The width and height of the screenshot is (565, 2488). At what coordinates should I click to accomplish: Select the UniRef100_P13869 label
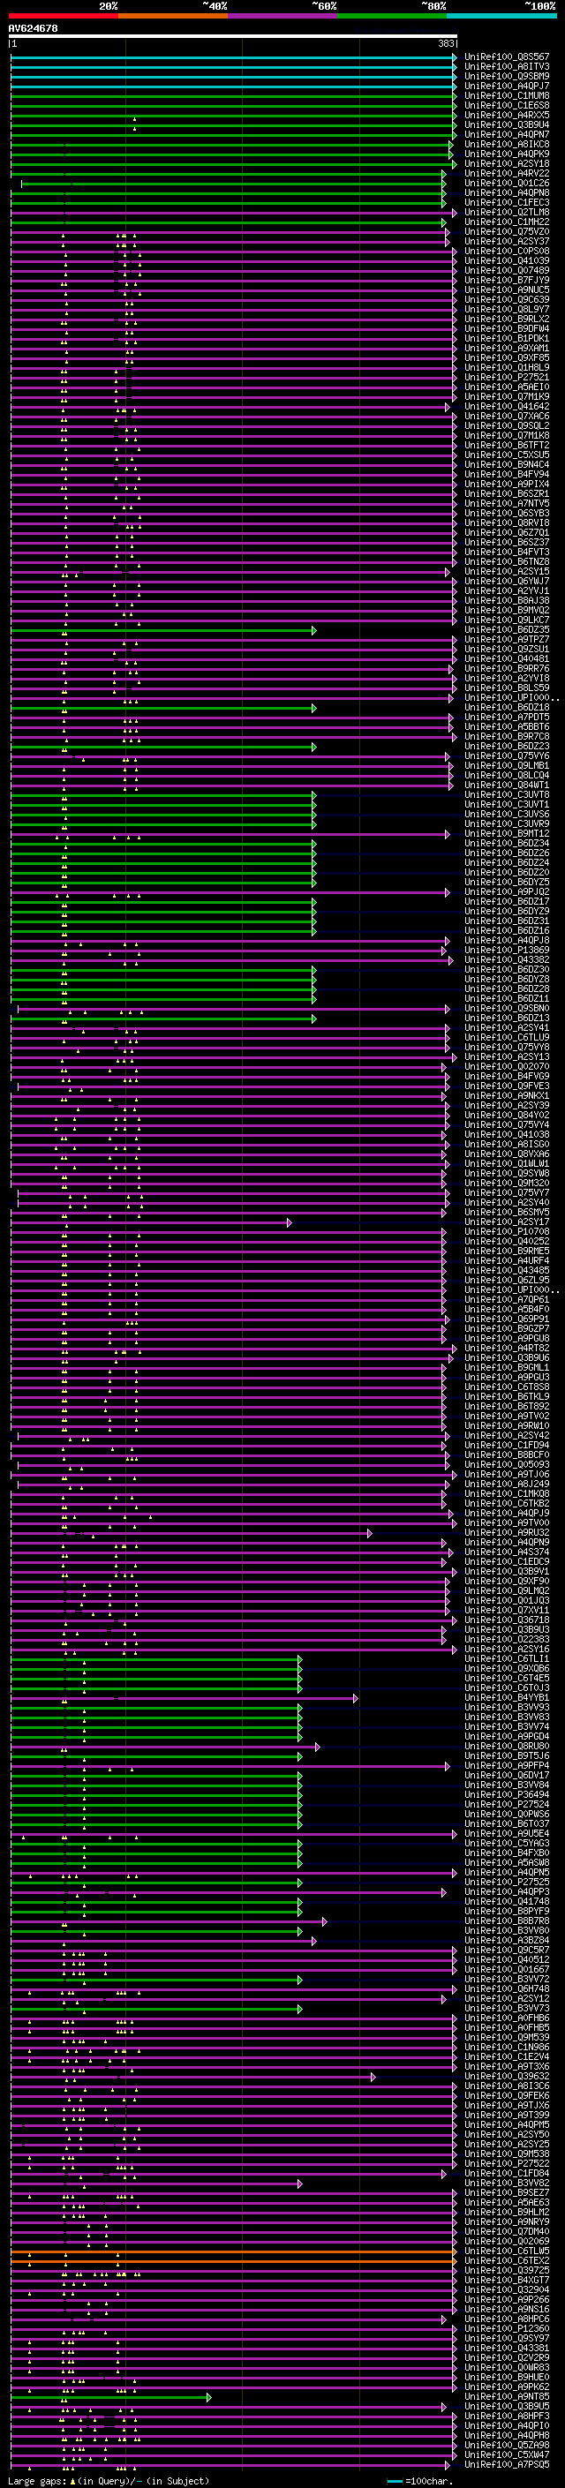coord(507,951)
